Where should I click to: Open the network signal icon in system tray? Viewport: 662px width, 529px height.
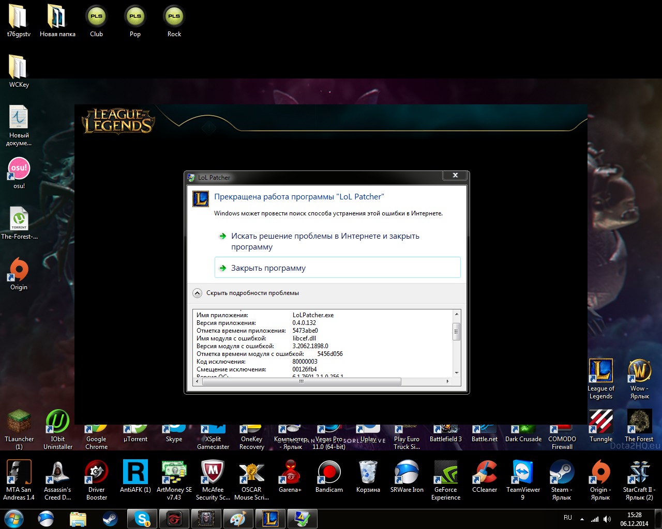(595, 519)
